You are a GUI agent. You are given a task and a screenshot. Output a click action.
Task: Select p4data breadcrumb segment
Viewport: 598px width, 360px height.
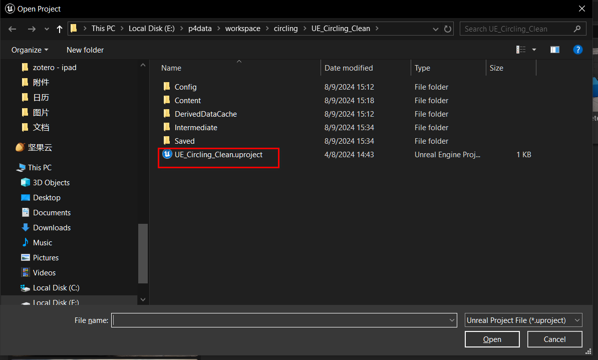(200, 29)
